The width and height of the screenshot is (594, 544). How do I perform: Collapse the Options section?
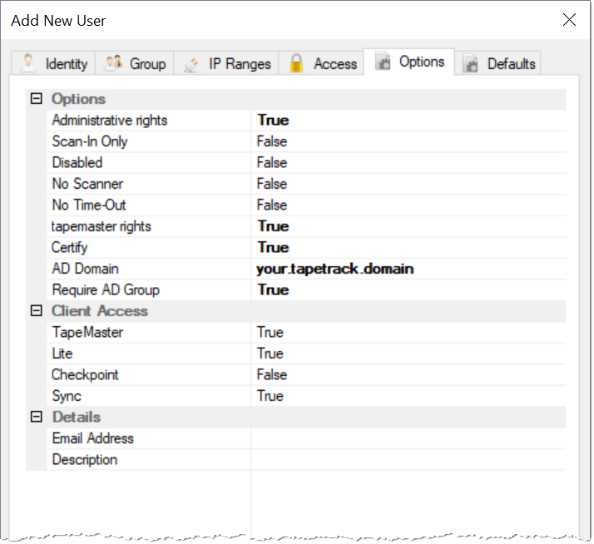36,99
